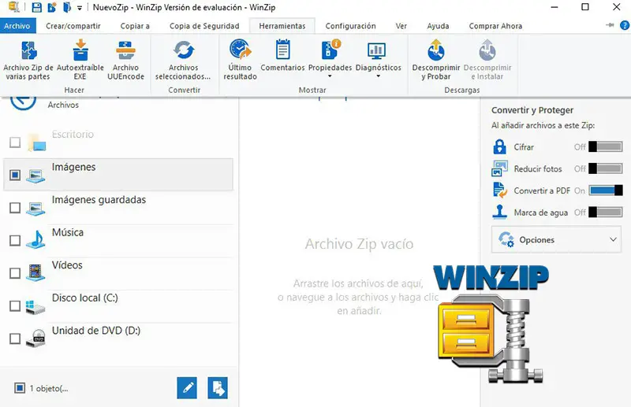Select the Imágenes guardadas folder row
The width and height of the screenshot is (631, 407).
(118, 208)
